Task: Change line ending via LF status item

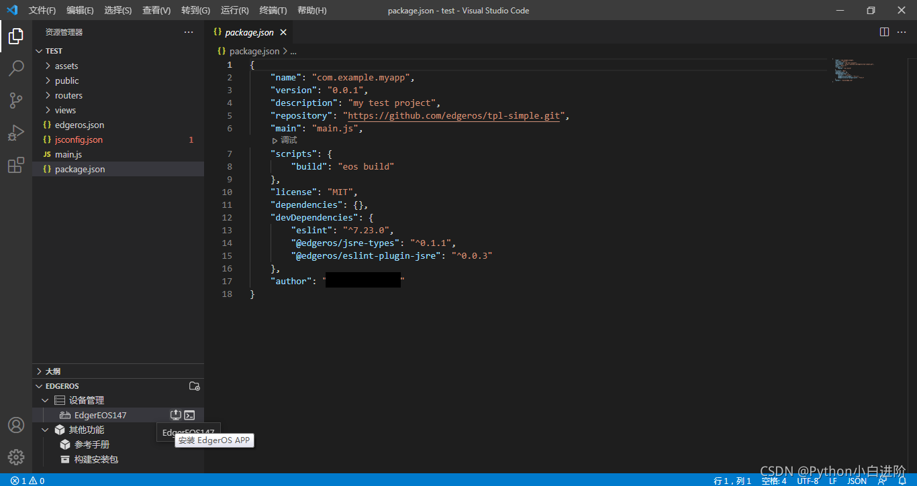Action: pos(832,481)
